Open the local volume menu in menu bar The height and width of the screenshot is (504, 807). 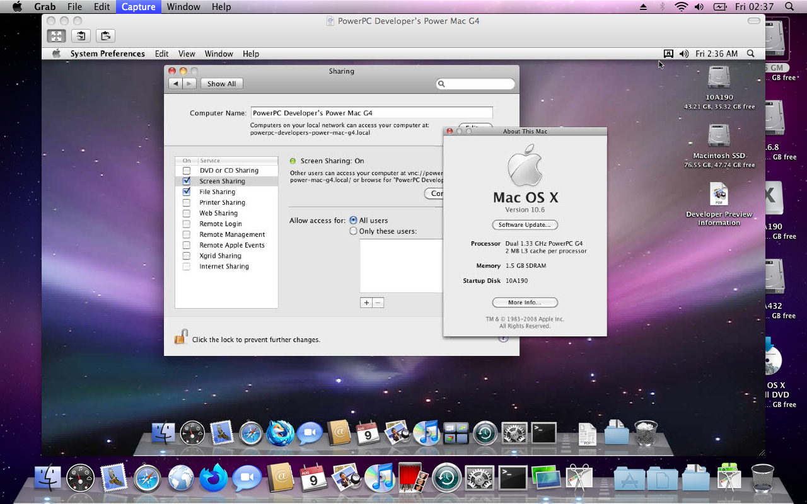click(x=699, y=7)
